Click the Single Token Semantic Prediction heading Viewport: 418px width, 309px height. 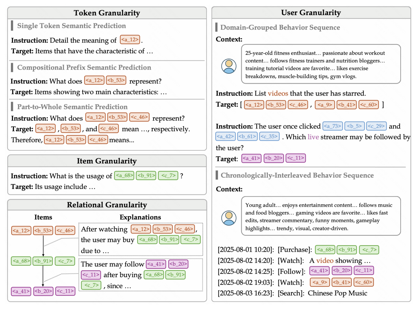coord(72,26)
